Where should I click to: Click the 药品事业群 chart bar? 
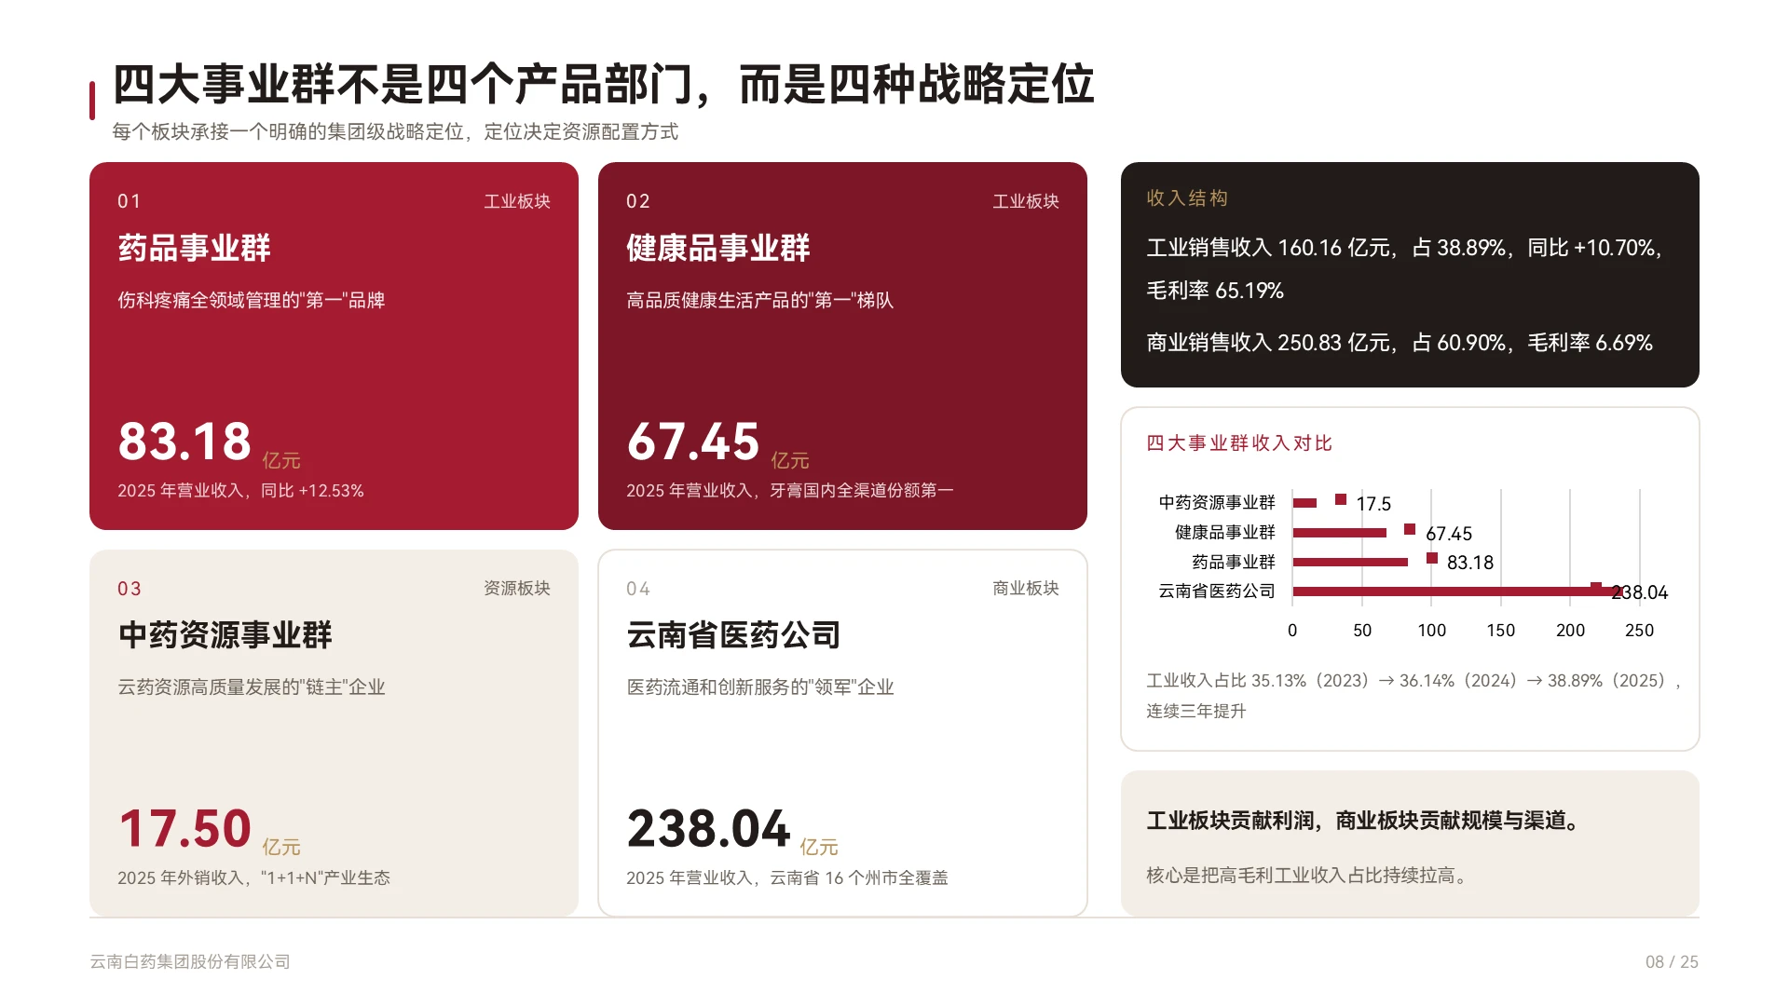[x=1350, y=562]
